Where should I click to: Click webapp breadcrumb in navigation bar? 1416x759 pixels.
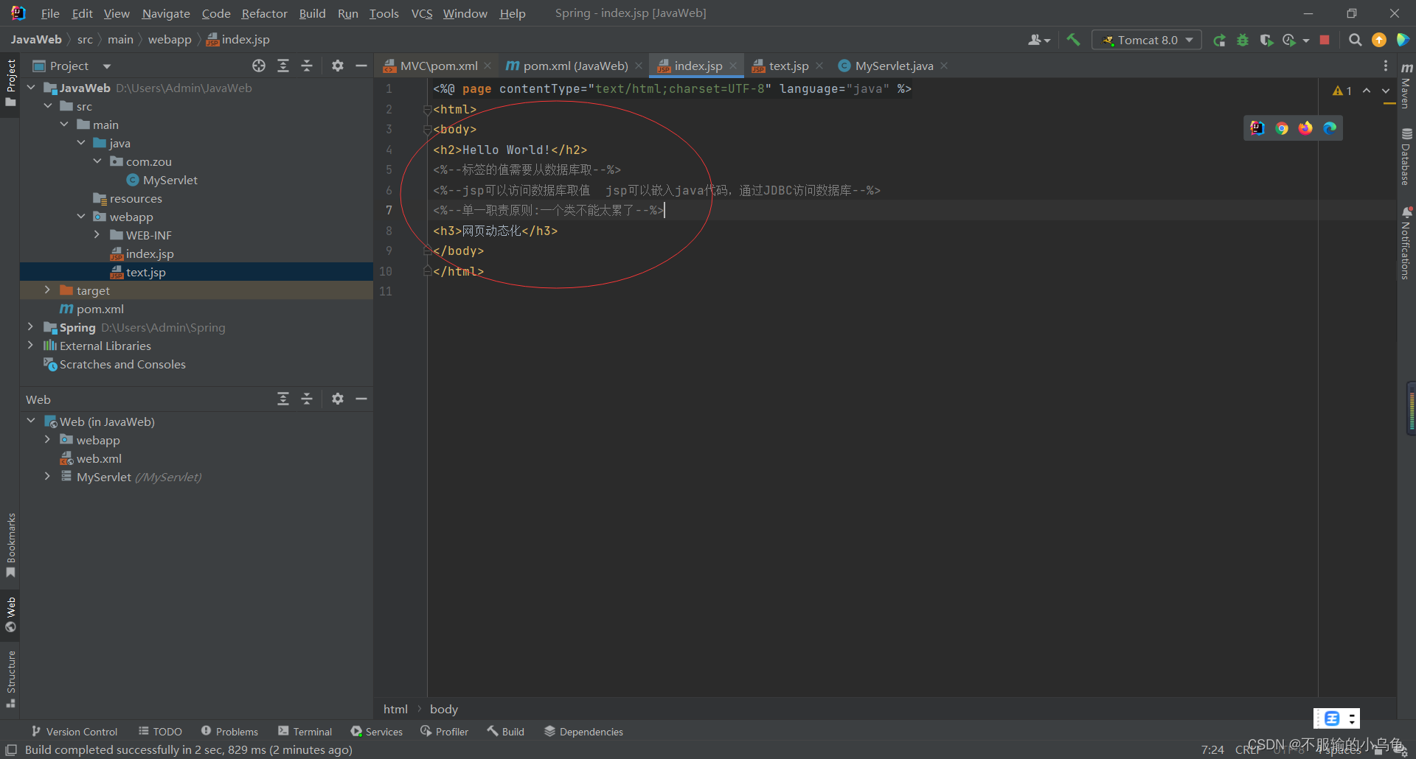coord(170,40)
